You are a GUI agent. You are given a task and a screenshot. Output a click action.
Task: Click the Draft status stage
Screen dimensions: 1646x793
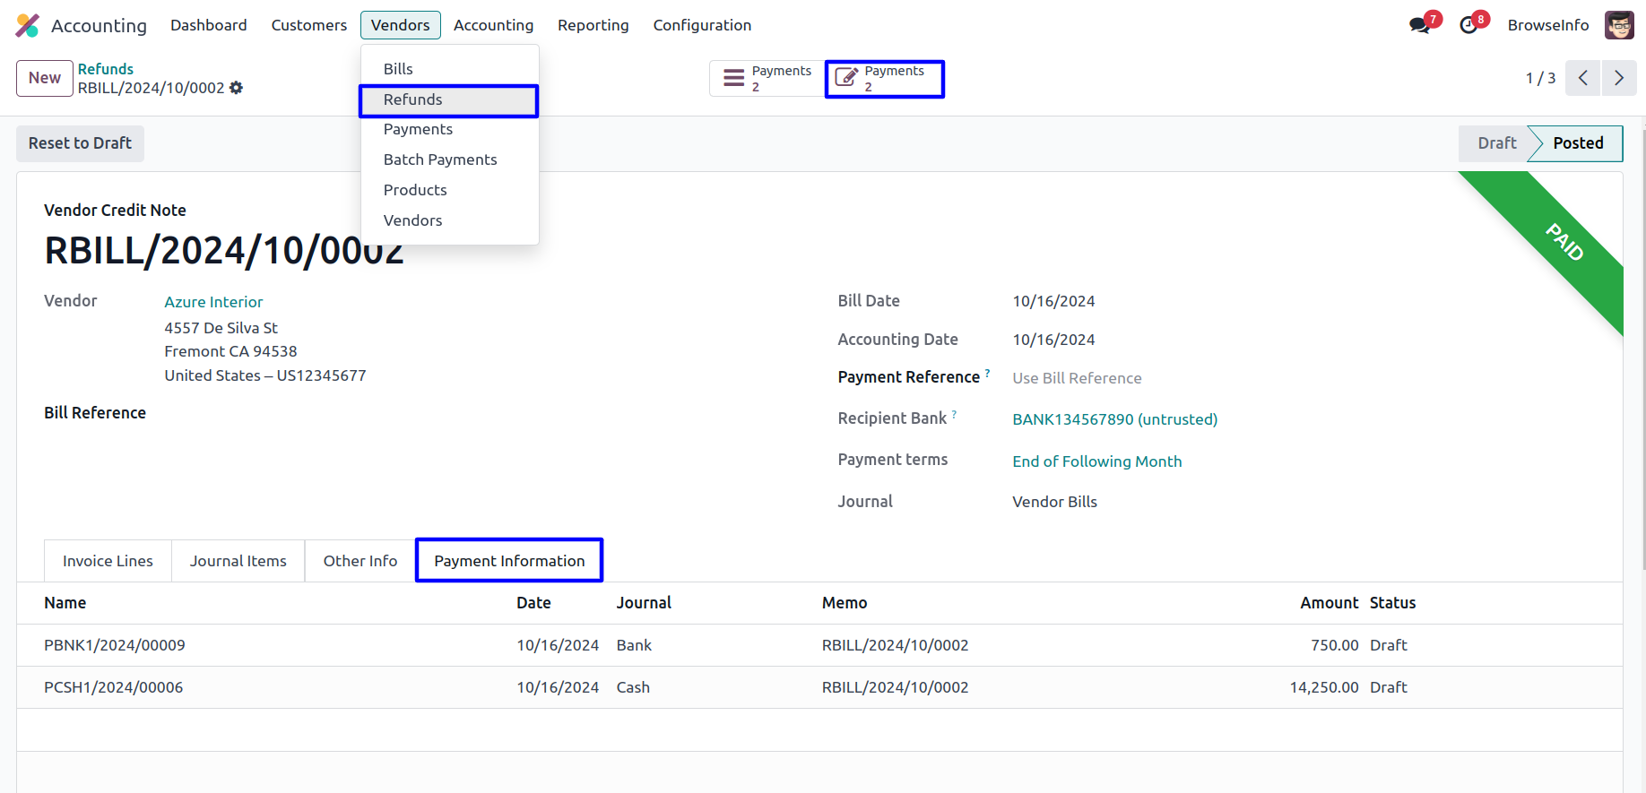tap(1496, 143)
